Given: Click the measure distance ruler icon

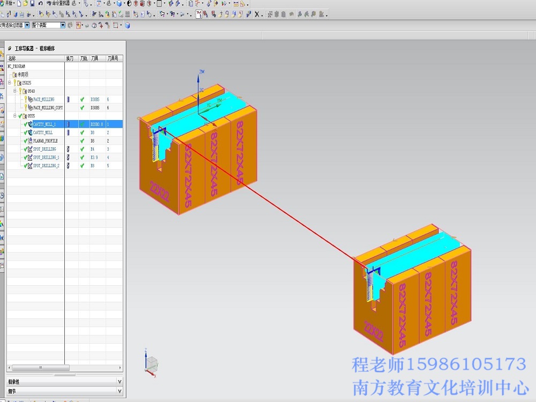Looking at the screenshot, I should coord(236,4).
